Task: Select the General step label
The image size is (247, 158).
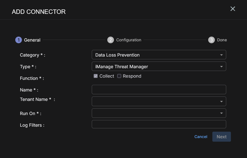Action: (x=32, y=40)
